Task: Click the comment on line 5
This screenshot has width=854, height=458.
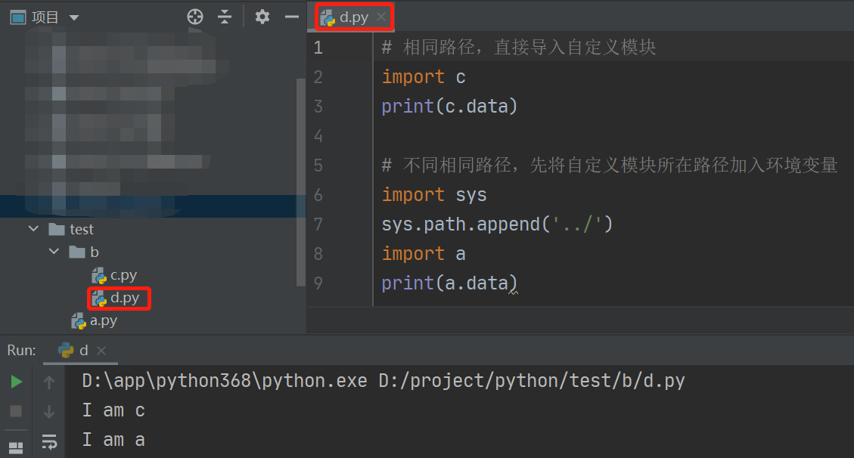Action: (610, 165)
